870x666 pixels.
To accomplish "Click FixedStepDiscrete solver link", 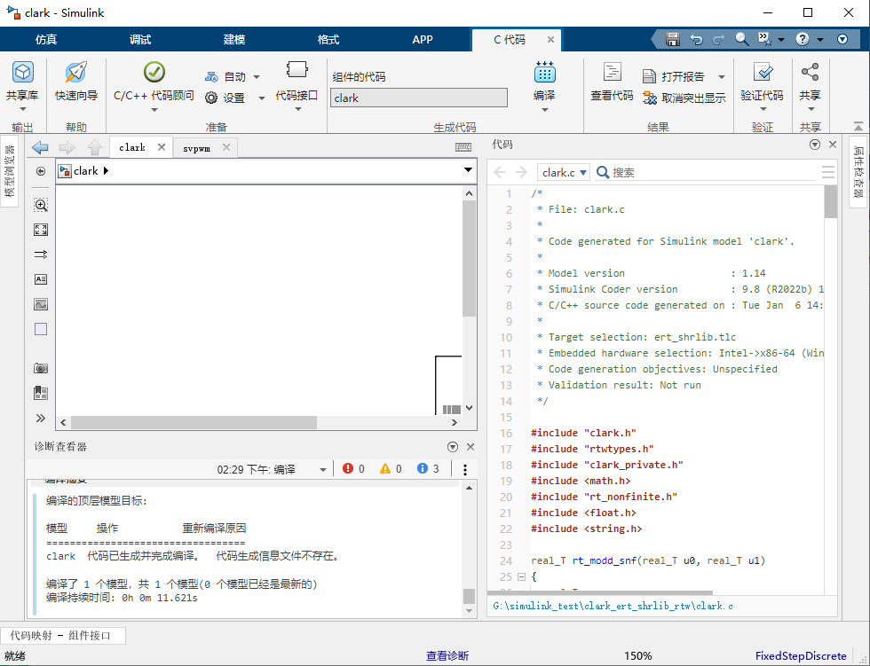I will (801, 656).
